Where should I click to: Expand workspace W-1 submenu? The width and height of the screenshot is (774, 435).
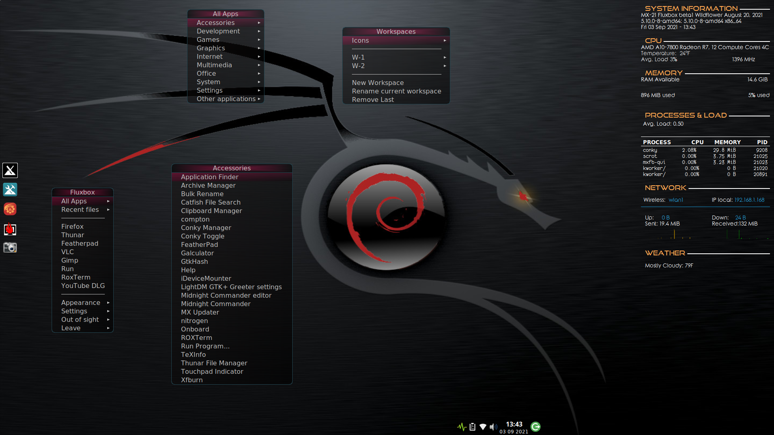point(396,57)
